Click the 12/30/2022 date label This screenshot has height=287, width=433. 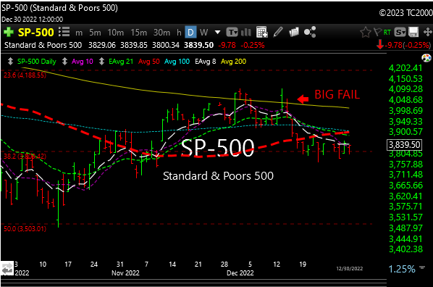pos(349,268)
